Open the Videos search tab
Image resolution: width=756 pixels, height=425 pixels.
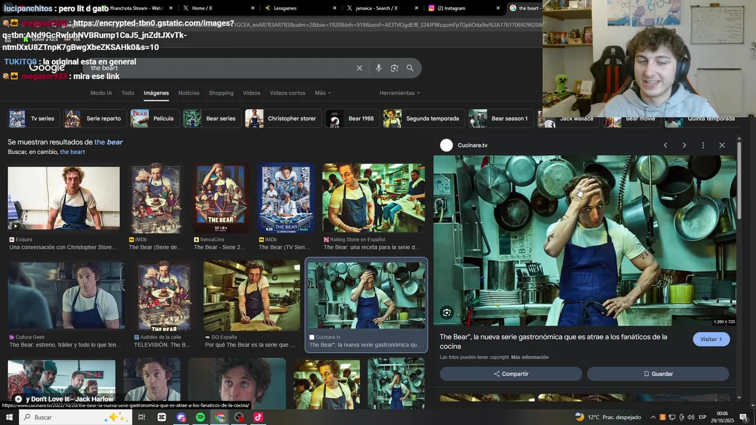click(252, 93)
